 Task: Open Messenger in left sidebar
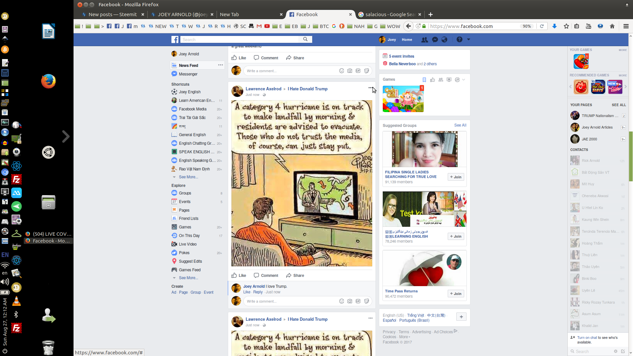(x=188, y=74)
